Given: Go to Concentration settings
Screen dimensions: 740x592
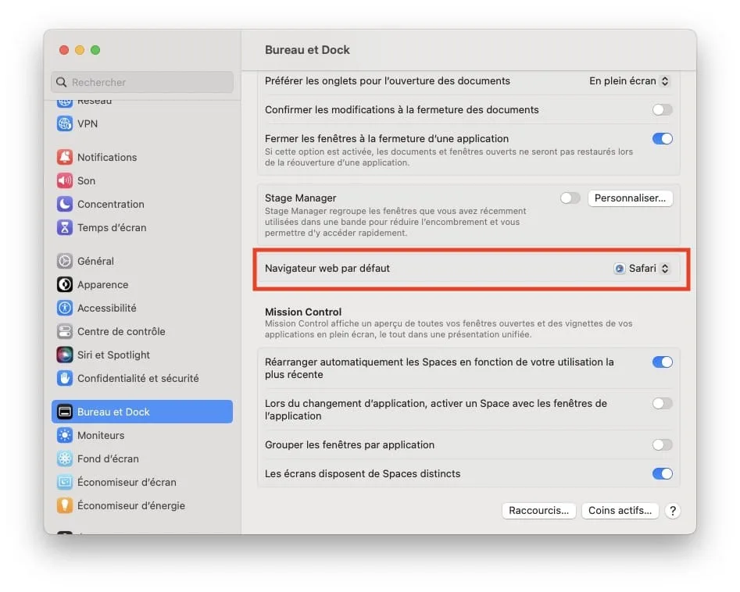Looking at the screenshot, I should click(142, 205).
